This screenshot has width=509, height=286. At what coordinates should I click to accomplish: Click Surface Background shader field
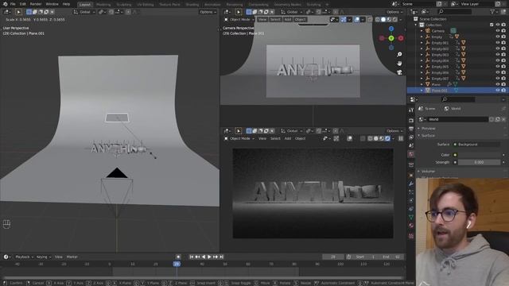click(x=479, y=145)
